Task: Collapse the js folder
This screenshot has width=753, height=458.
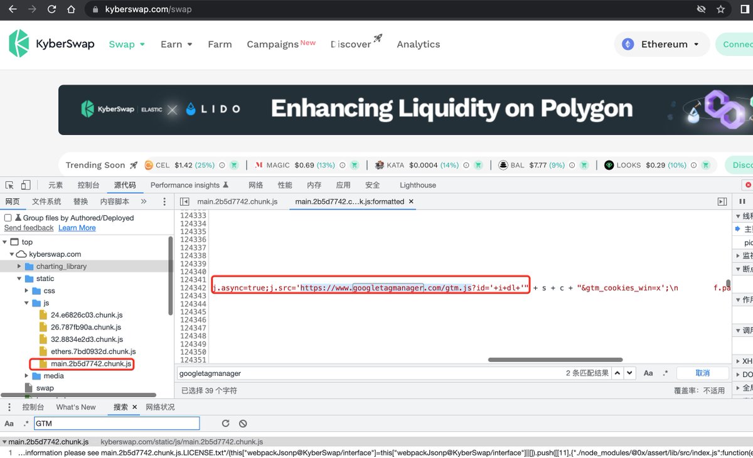Action: [26, 303]
